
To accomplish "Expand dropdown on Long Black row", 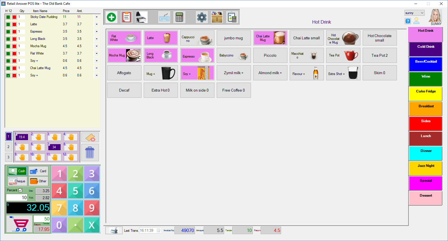I will (97, 39).
